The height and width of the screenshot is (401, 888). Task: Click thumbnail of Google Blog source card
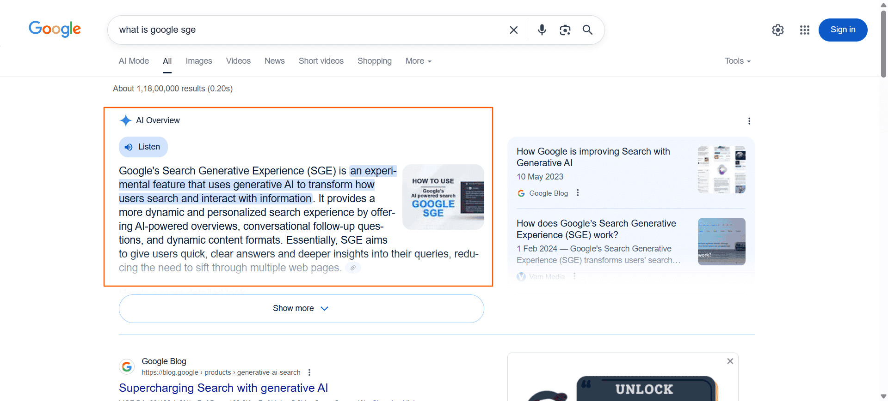pyautogui.click(x=721, y=169)
